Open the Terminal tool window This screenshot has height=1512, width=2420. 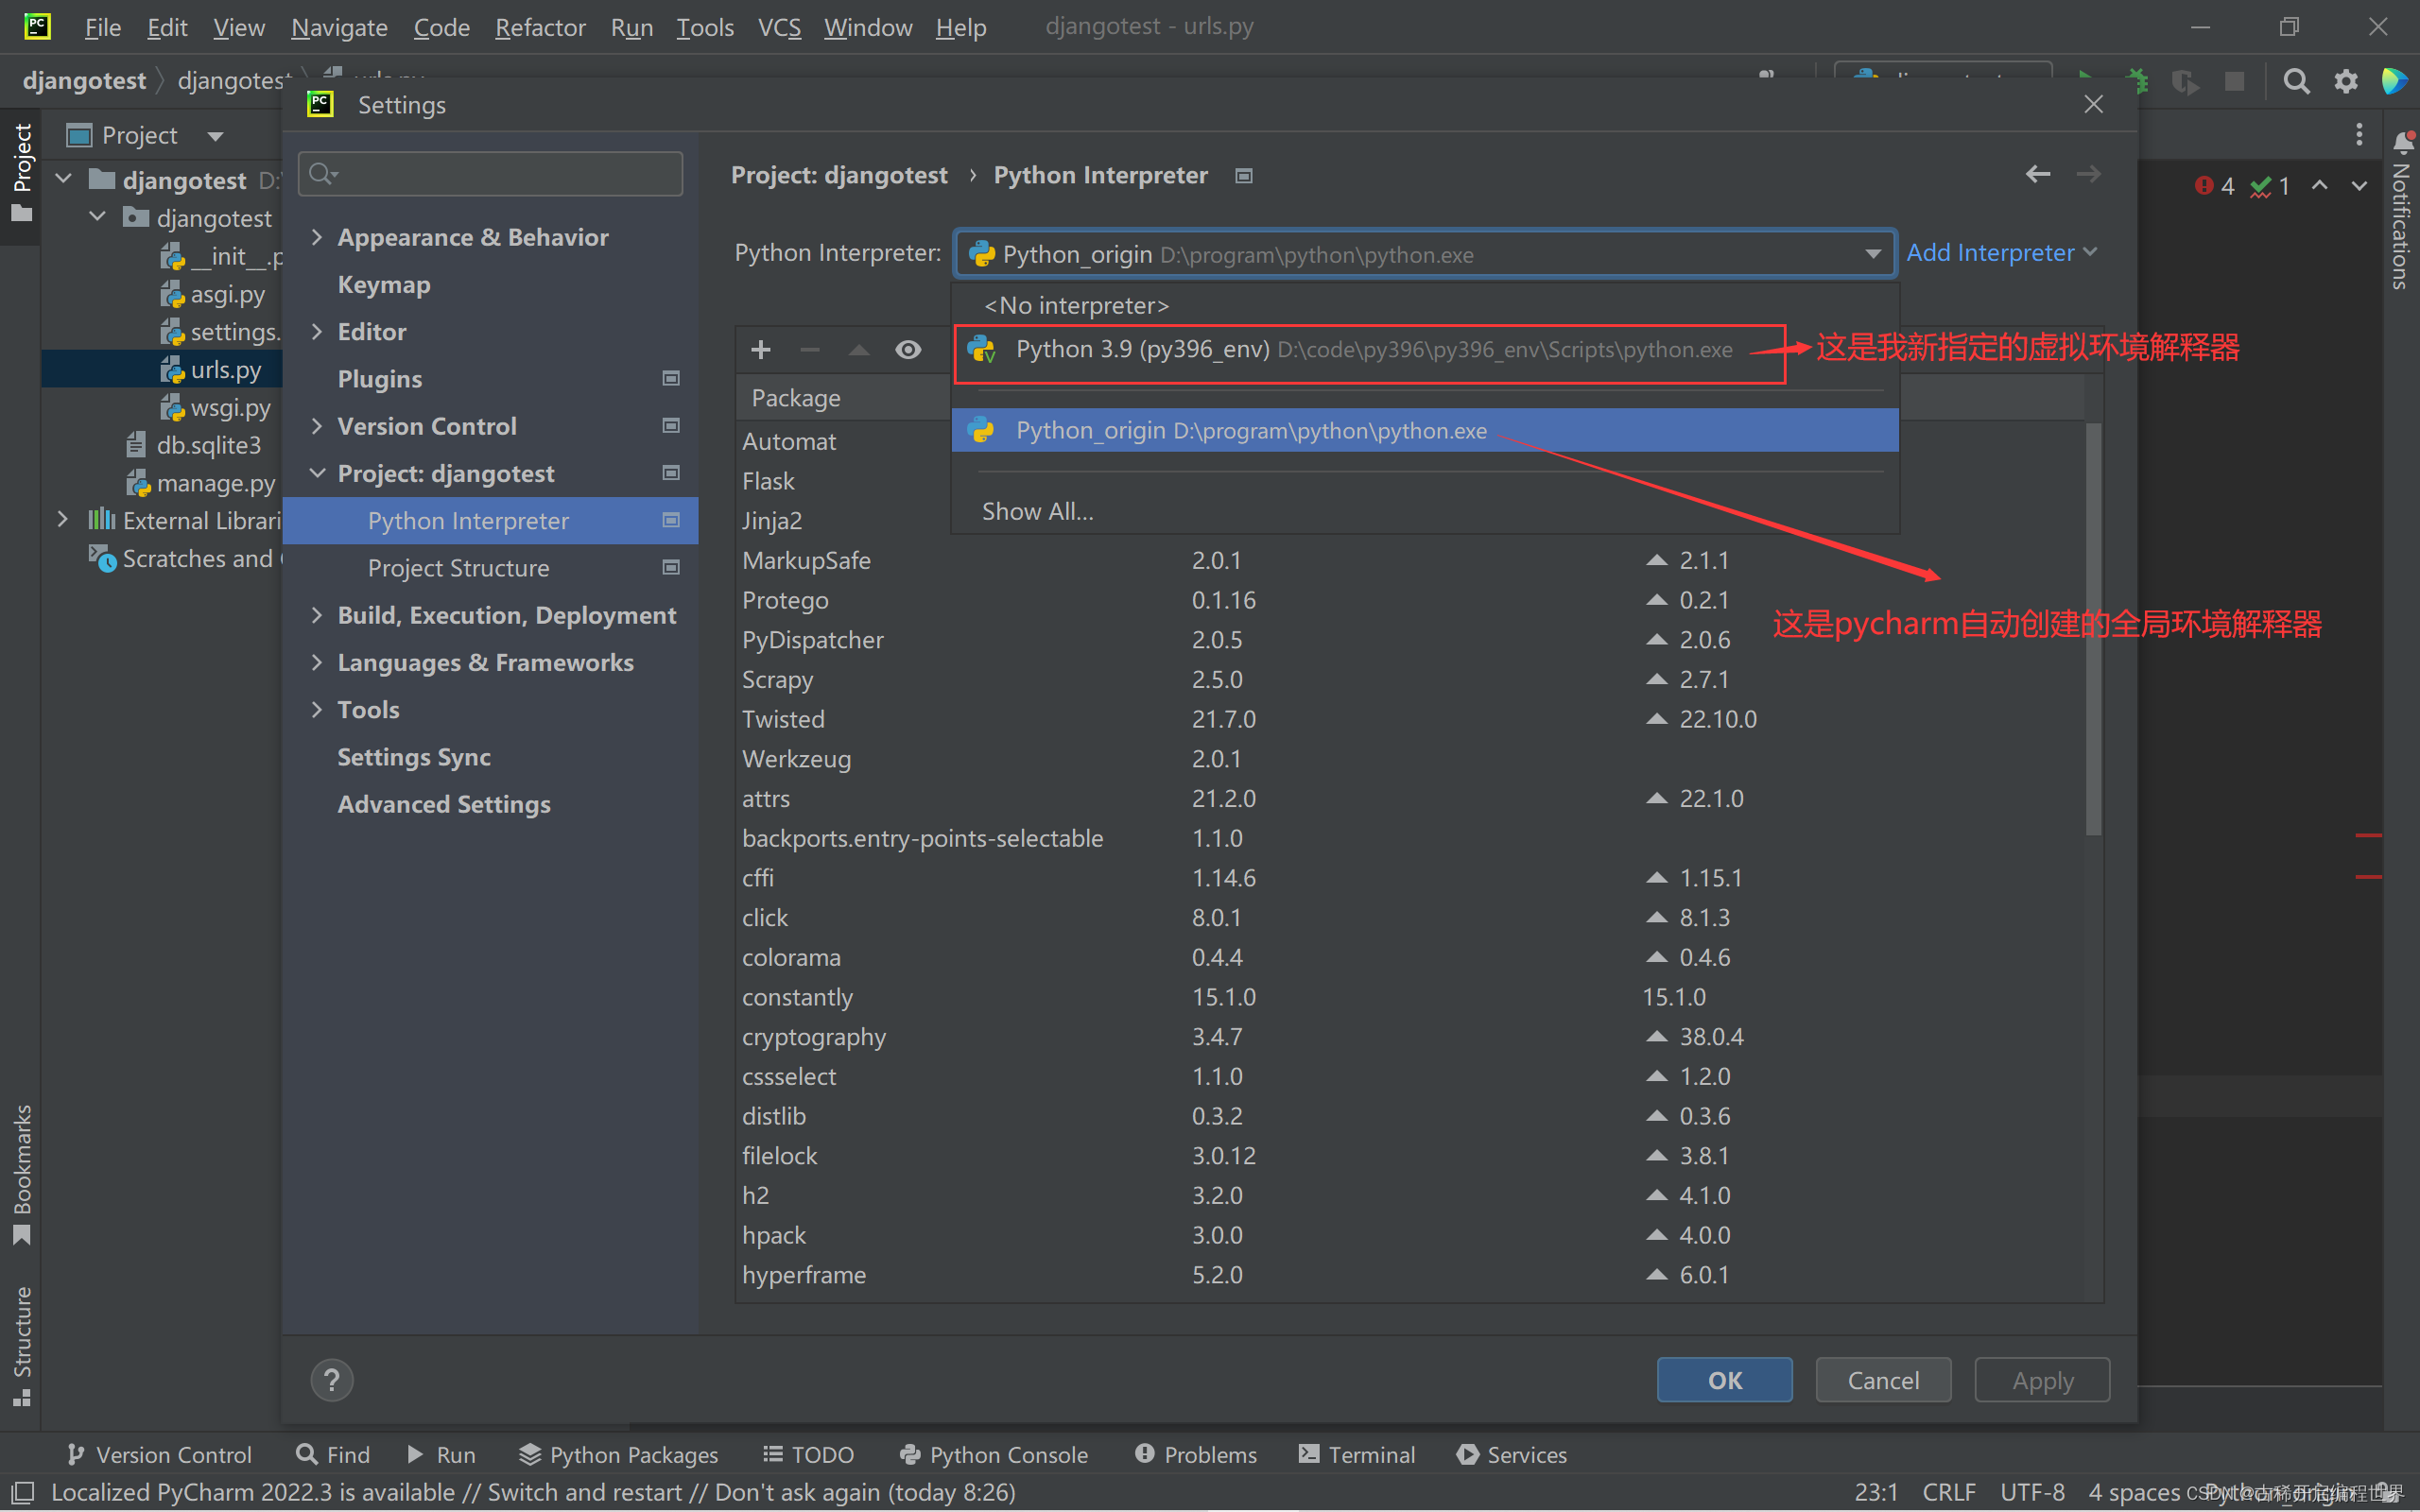coord(1356,1454)
